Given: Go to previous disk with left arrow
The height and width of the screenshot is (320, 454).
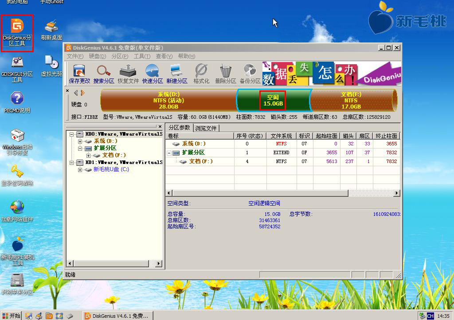Looking at the screenshot, I should click(76, 93).
